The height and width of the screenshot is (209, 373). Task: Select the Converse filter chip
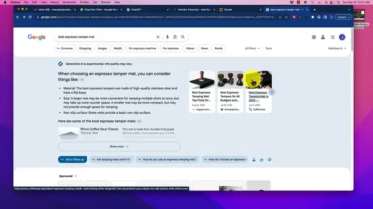point(65,48)
